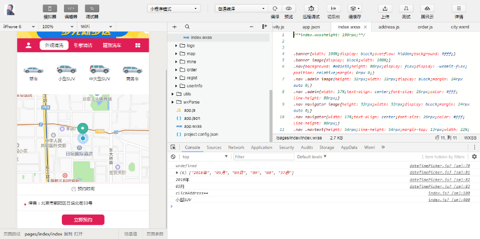Screen dimensions: 480x239
Task: Click the search icon in file explorer
Action: 187,27
